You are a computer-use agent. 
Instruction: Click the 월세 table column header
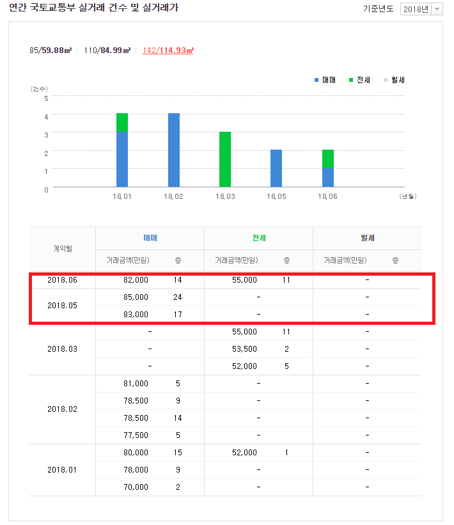point(367,238)
